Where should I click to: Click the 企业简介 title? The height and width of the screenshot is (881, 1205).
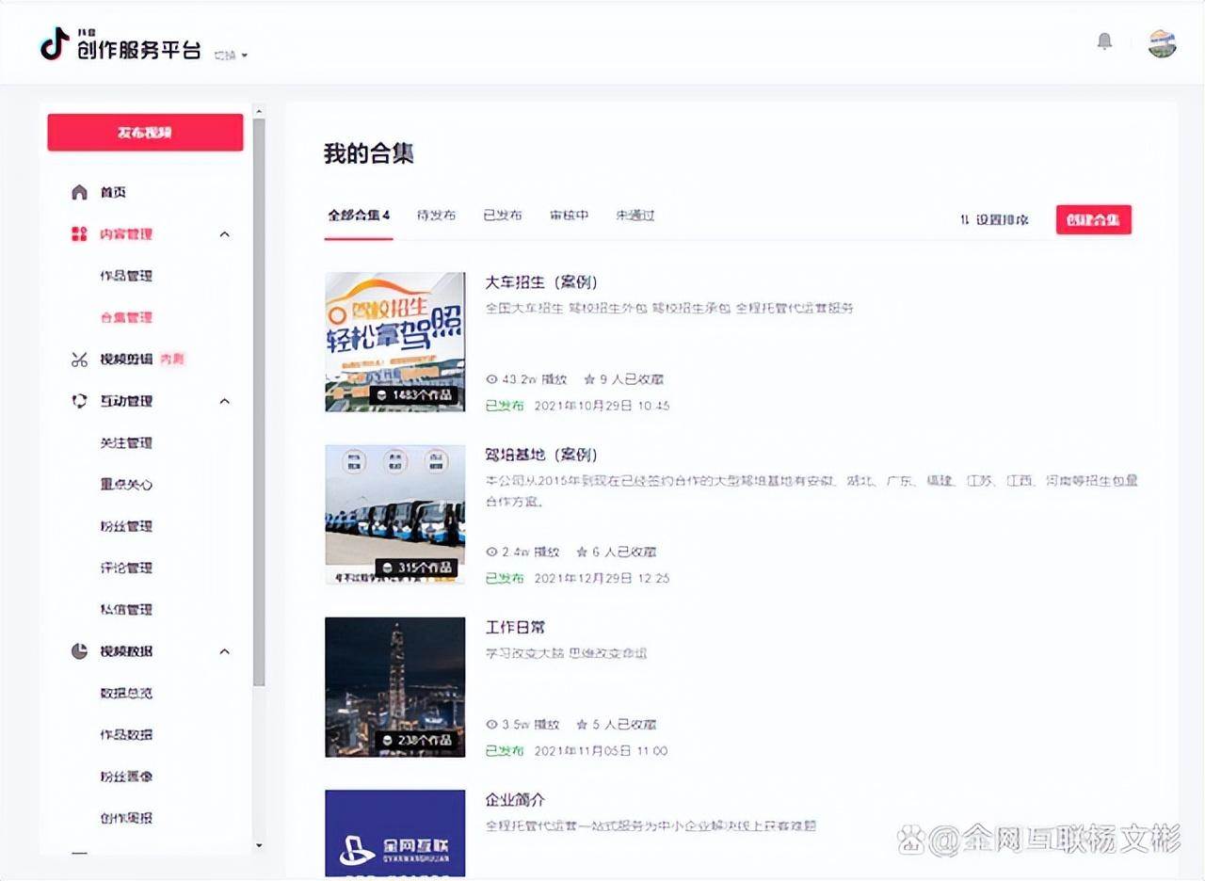click(515, 800)
